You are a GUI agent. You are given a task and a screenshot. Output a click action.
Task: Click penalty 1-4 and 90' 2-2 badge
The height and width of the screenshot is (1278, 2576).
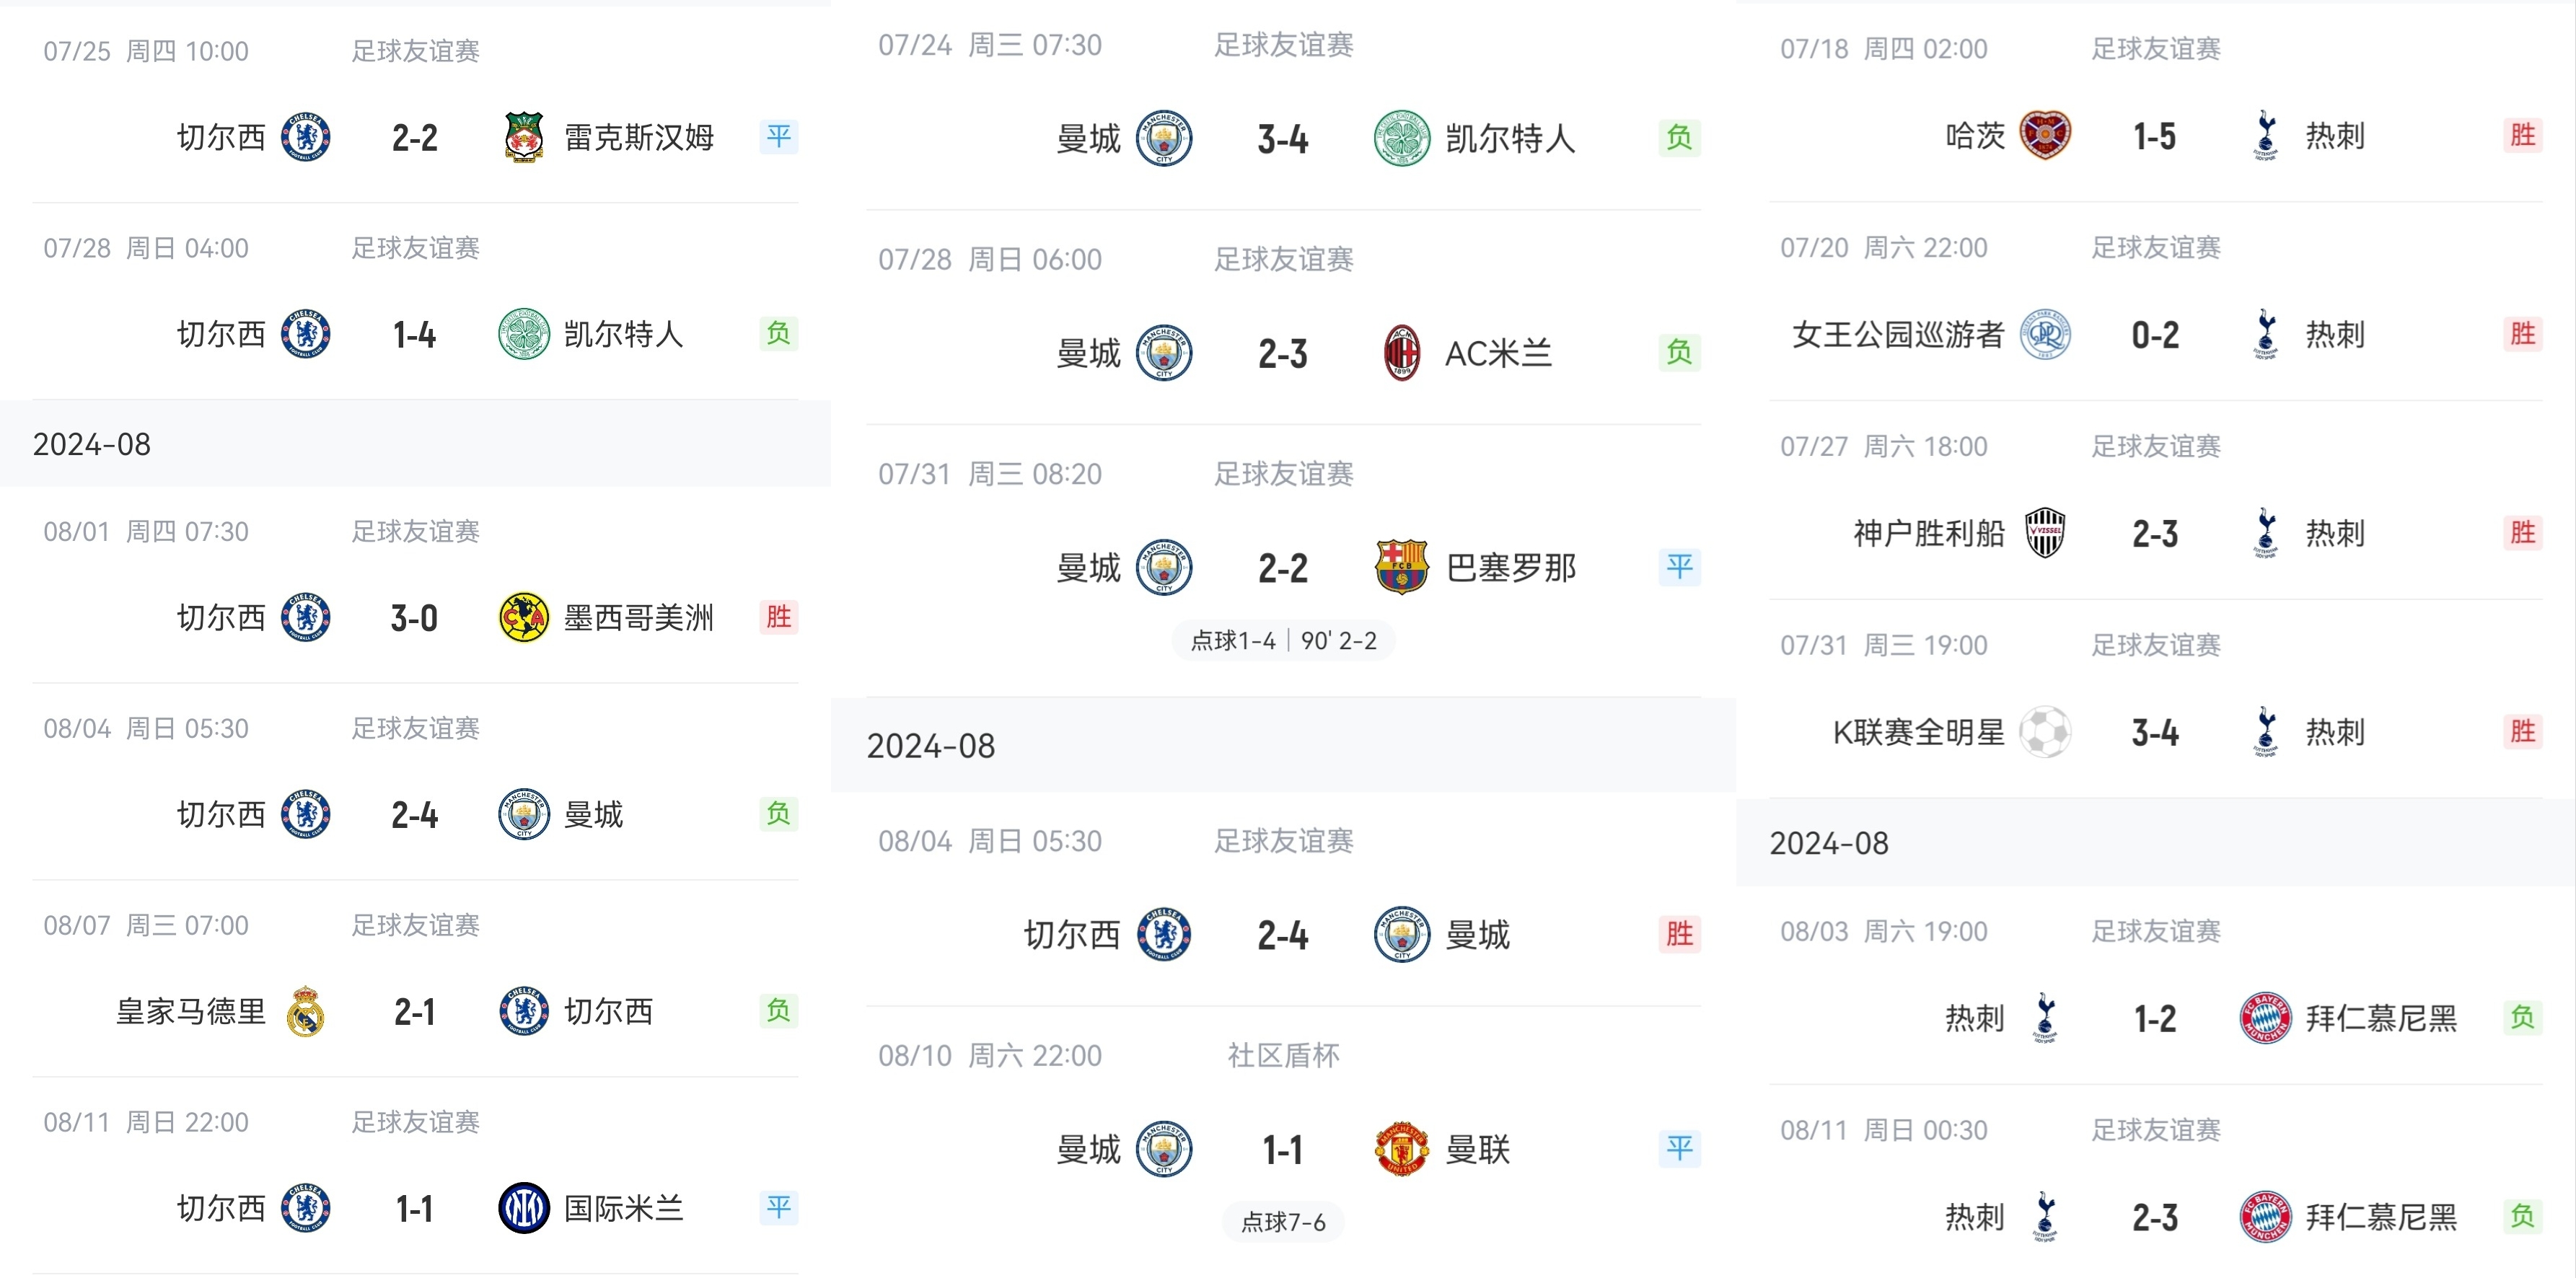1283,641
